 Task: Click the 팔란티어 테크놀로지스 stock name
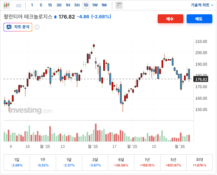point(28,17)
